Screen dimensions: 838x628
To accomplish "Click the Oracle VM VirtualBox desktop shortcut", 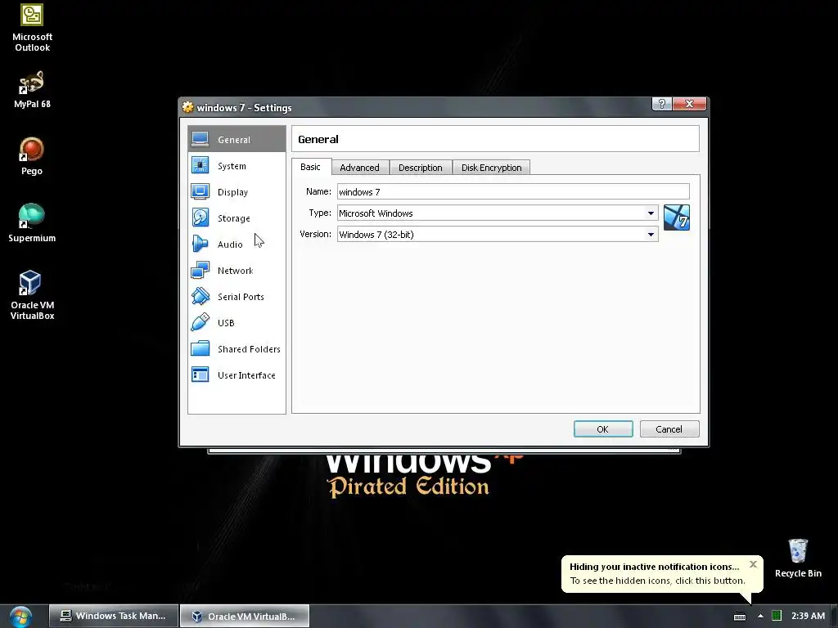I will point(32,295).
